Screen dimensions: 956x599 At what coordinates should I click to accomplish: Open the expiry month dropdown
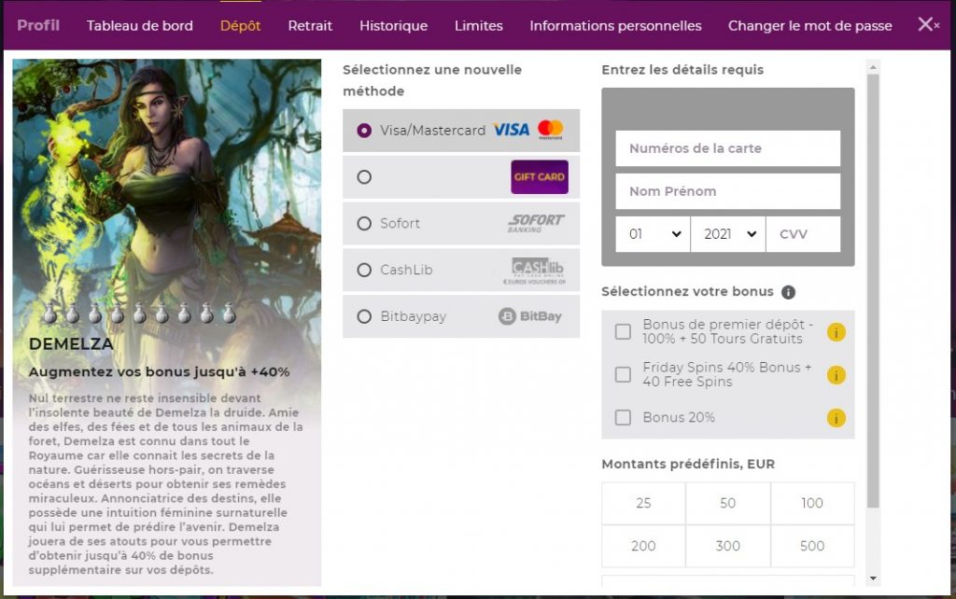click(653, 234)
